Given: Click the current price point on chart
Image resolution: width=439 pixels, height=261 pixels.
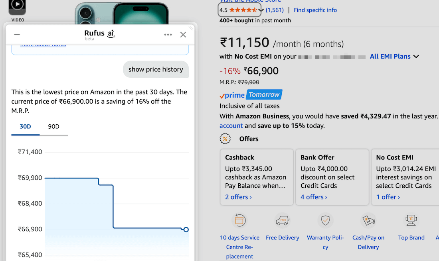Looking at the screenshot, I should click(186, 230).
